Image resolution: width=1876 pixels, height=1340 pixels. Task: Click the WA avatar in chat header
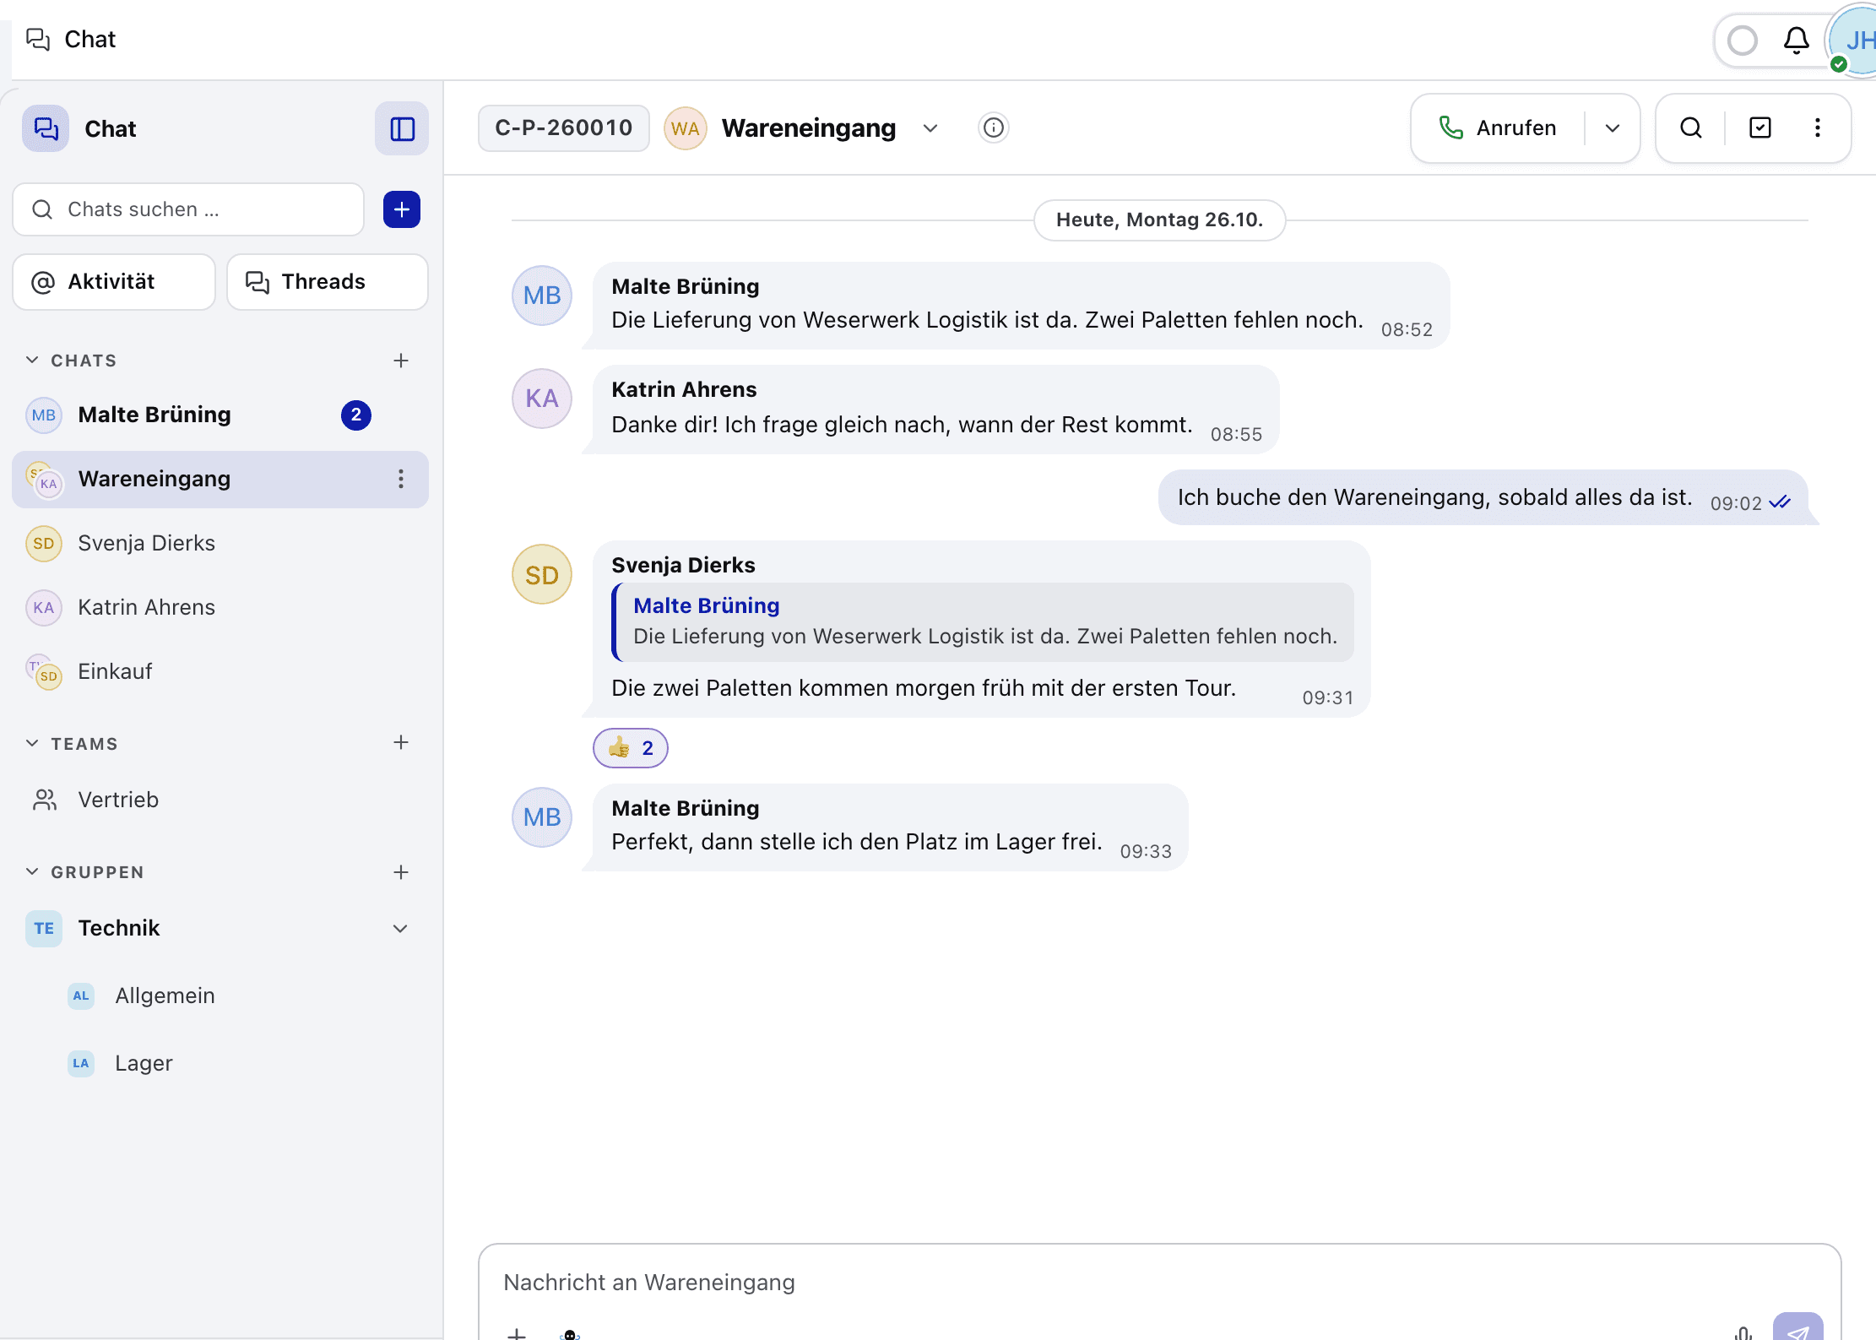(686, 128)
